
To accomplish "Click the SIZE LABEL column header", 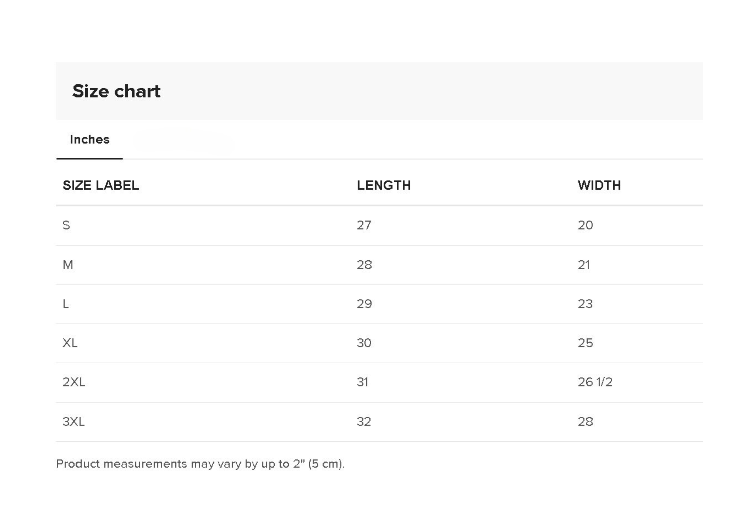I will coord(101,185).
